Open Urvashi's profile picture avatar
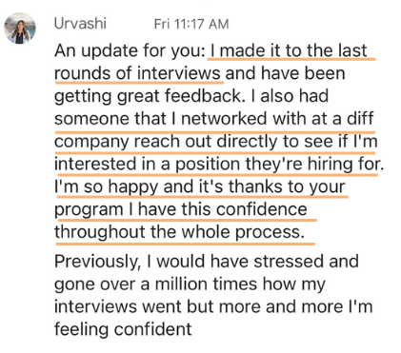This screenshot has height=353, width=401. [20, 29]
